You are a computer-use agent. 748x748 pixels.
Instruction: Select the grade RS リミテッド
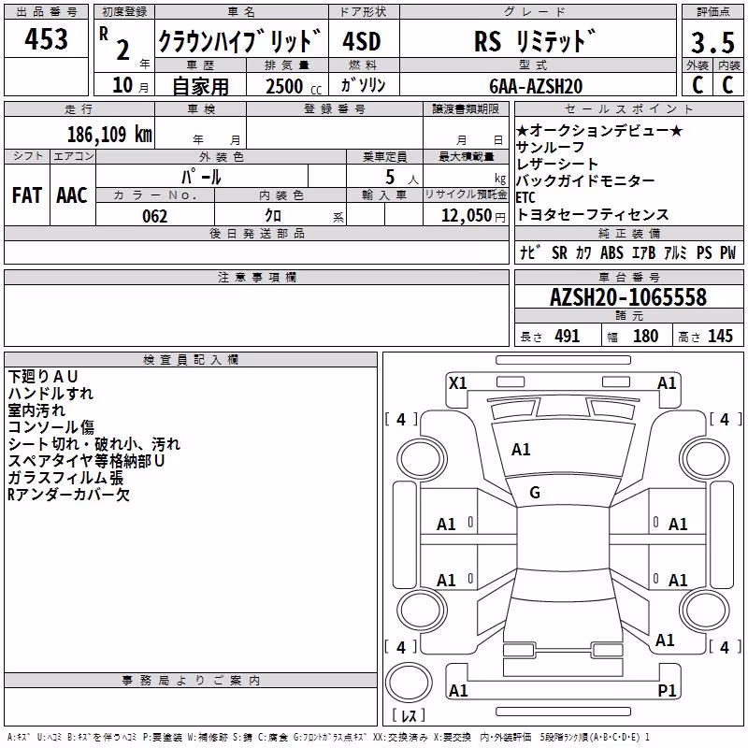pos(535,41)
